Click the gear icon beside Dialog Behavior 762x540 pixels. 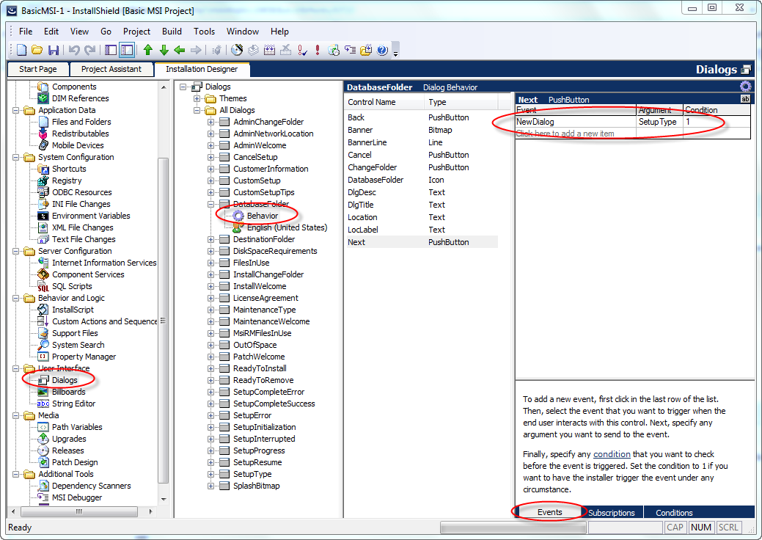point(746,87)
